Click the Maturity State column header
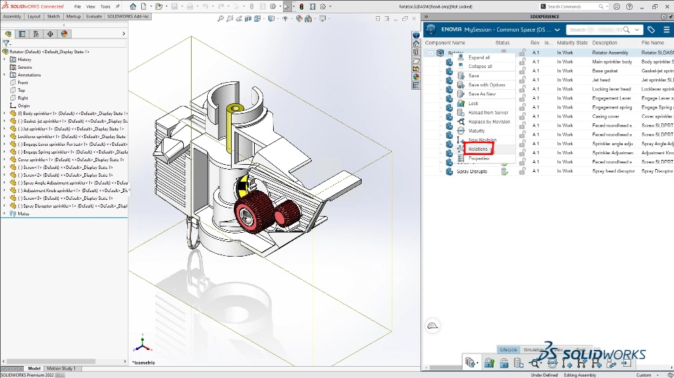The width and height of the screenshot is (674, 378). coord(572,43)
